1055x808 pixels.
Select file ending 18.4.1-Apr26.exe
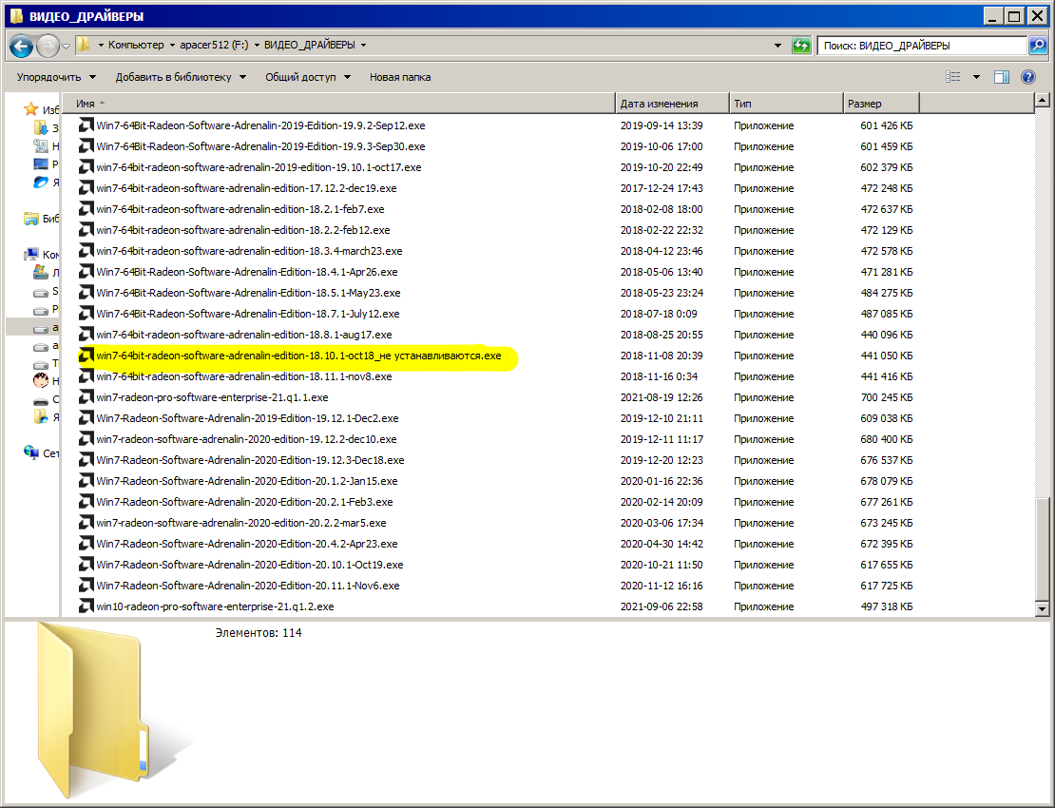(247, 272)
